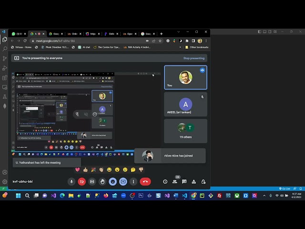305x229 pixels.
Task: Open the 19 others tile
Action: [x=185, y=131]
